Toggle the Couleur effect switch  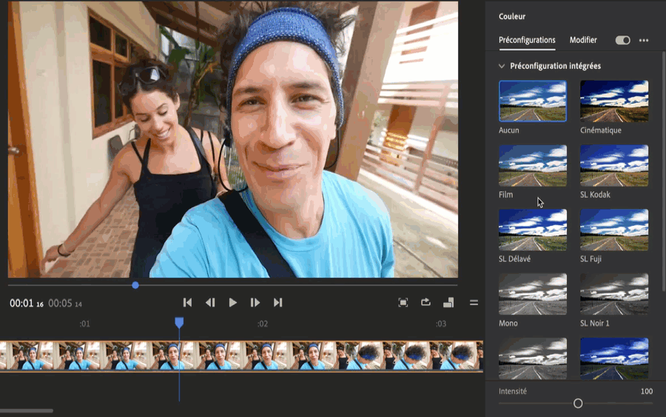pyautogui.click(x=622, y=40)
